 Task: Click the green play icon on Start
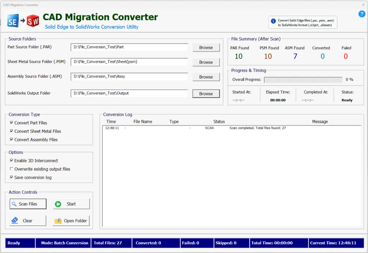58,204
